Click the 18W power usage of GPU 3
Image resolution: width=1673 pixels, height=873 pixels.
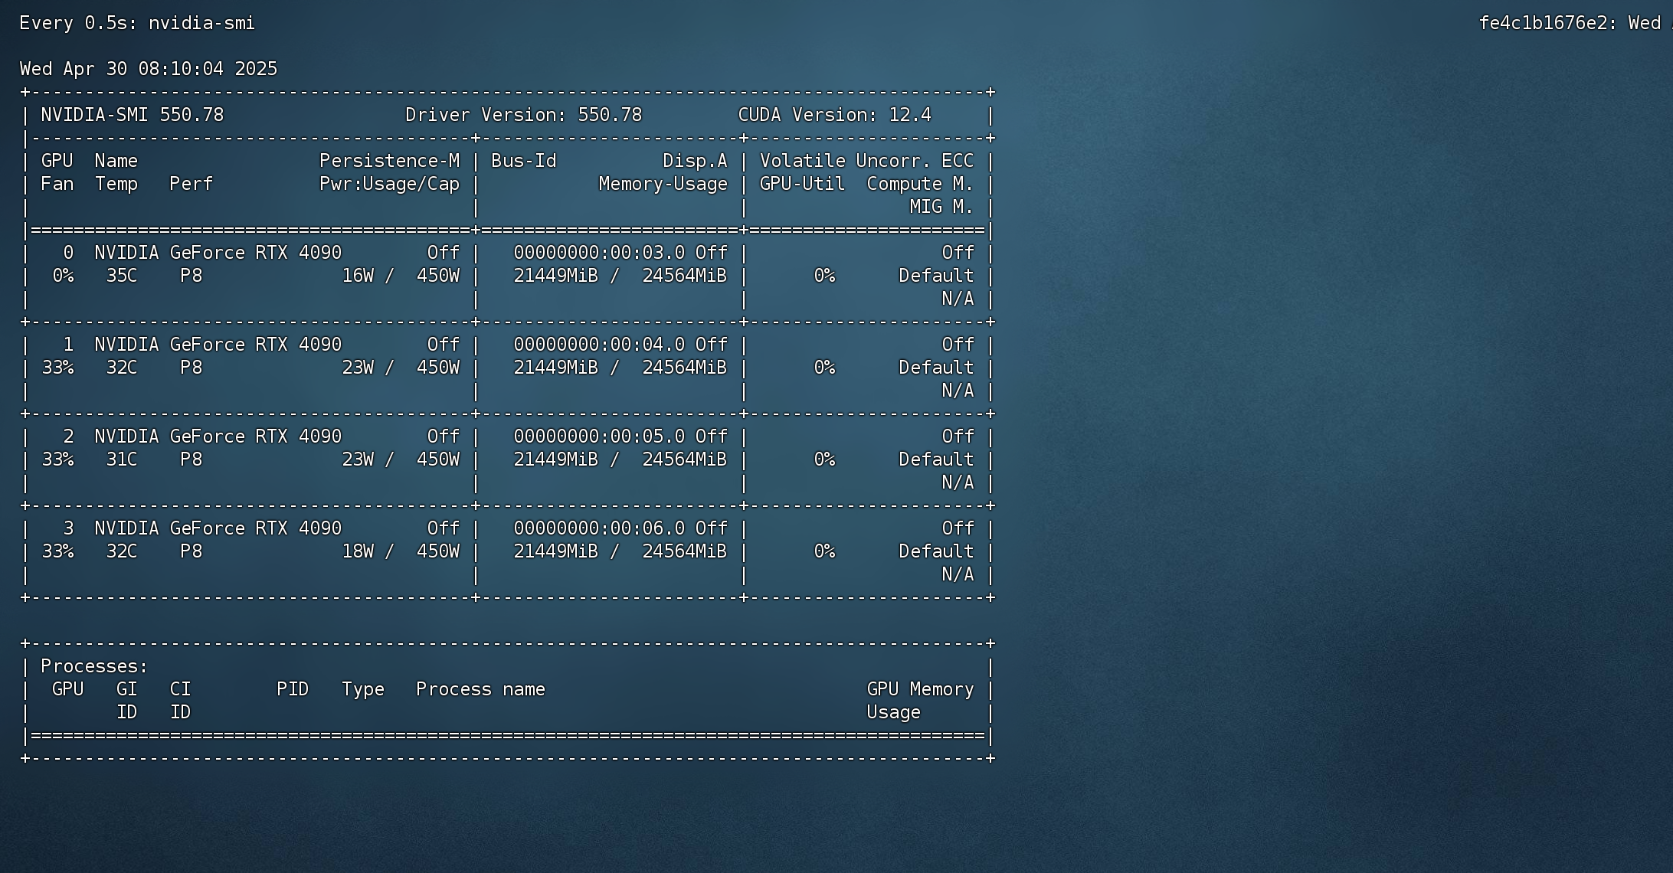[358, 551]
